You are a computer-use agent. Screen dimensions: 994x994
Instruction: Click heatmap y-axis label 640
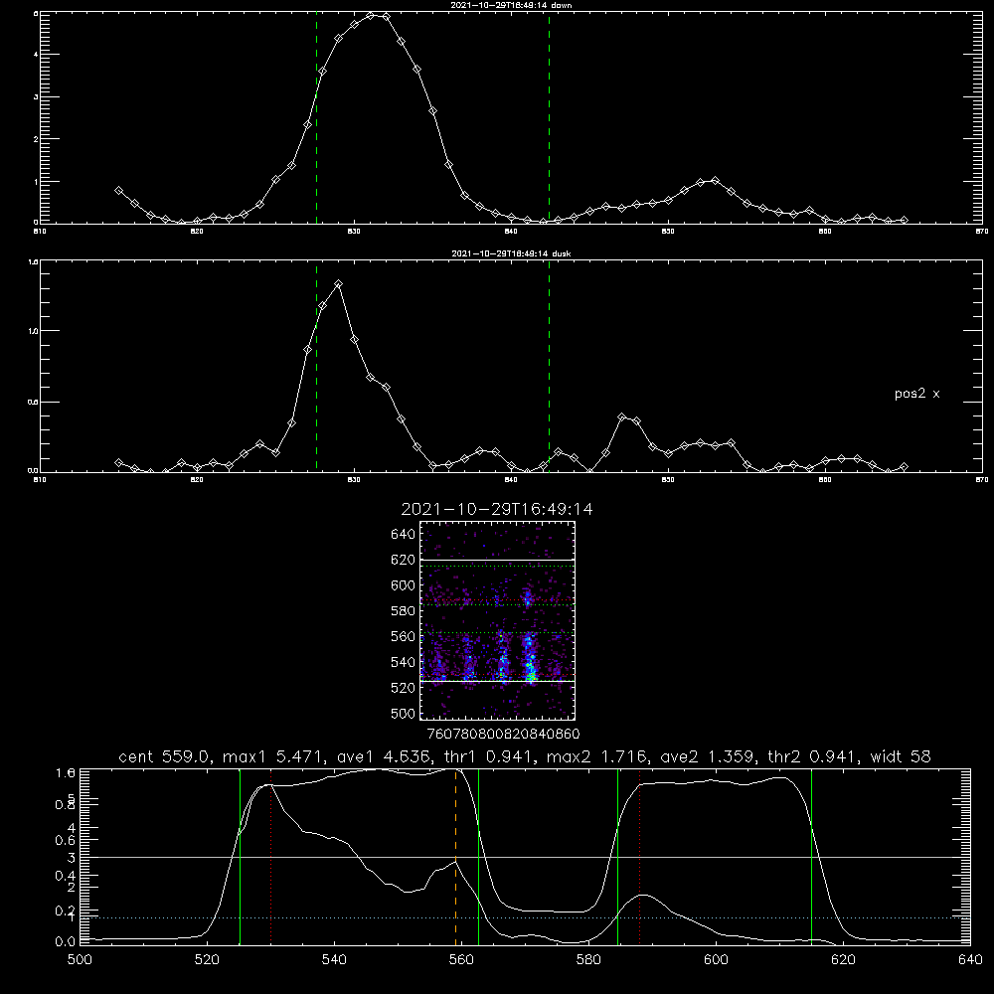[404, 534]
